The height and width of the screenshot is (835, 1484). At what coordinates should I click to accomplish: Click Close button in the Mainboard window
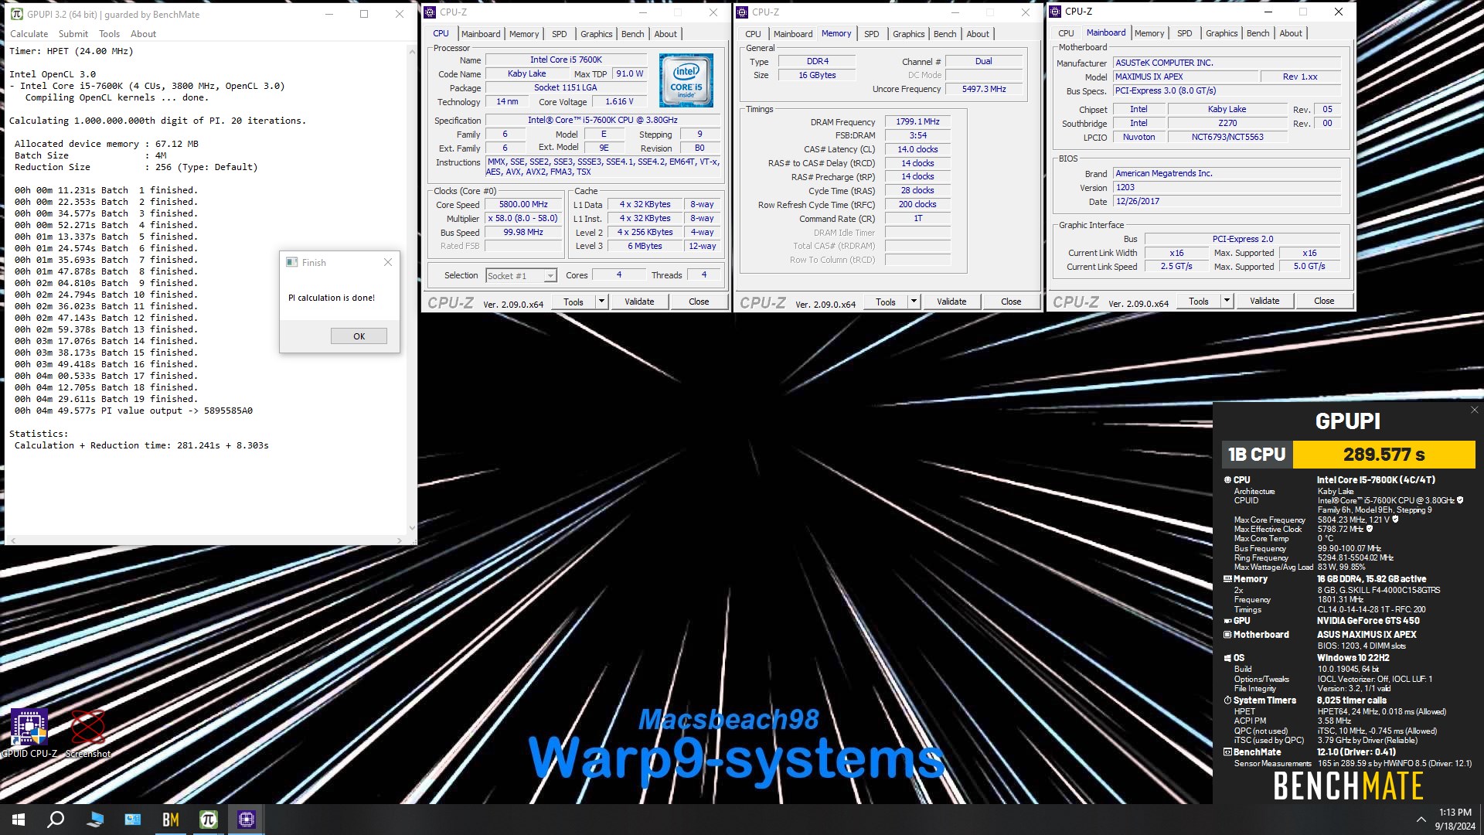click(x=1324, y=301)
